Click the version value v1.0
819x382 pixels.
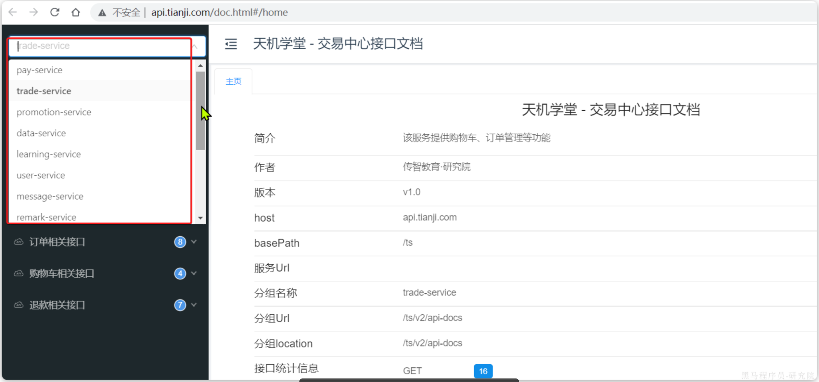411,192
